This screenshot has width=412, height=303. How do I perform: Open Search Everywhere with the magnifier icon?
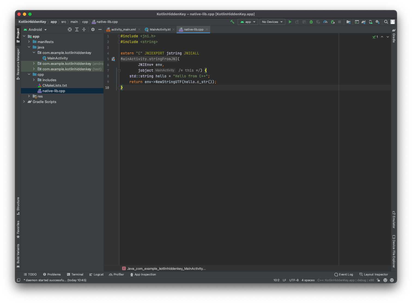[386, 22]
